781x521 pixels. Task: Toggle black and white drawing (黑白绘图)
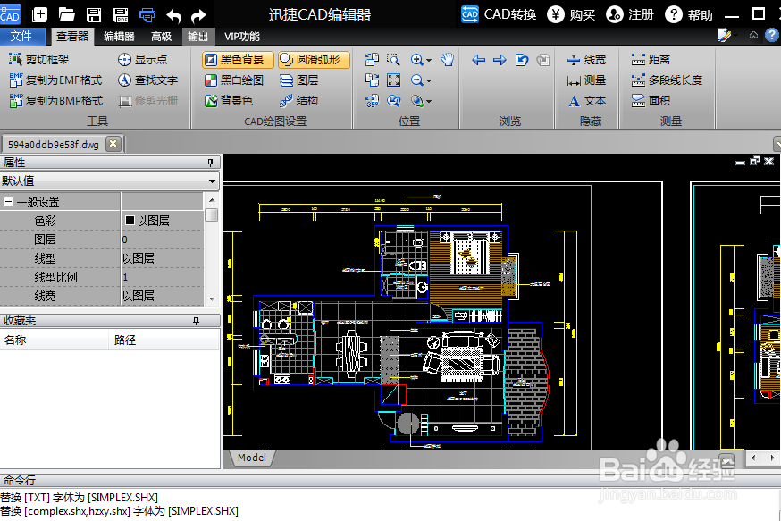pos(234,80)
